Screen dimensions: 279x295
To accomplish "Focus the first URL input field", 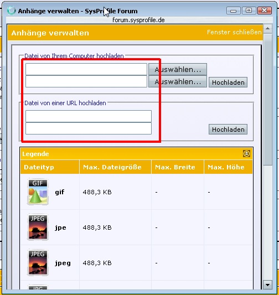I will (x=89, y=116).
